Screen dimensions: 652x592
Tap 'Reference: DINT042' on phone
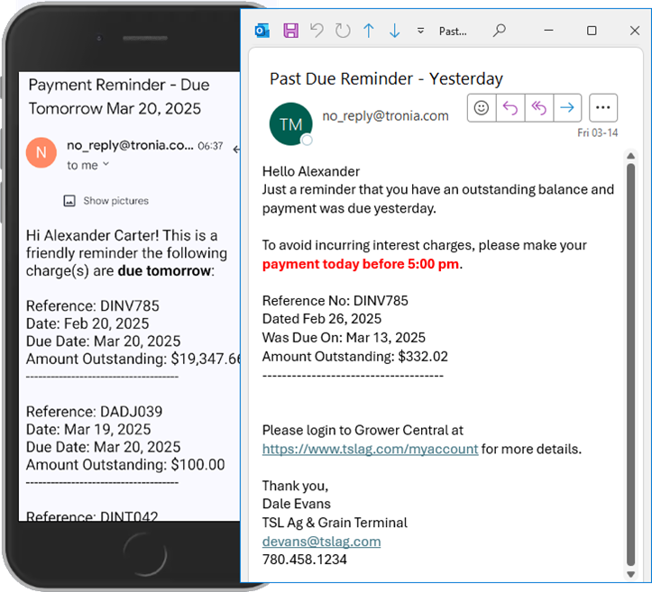92,516
